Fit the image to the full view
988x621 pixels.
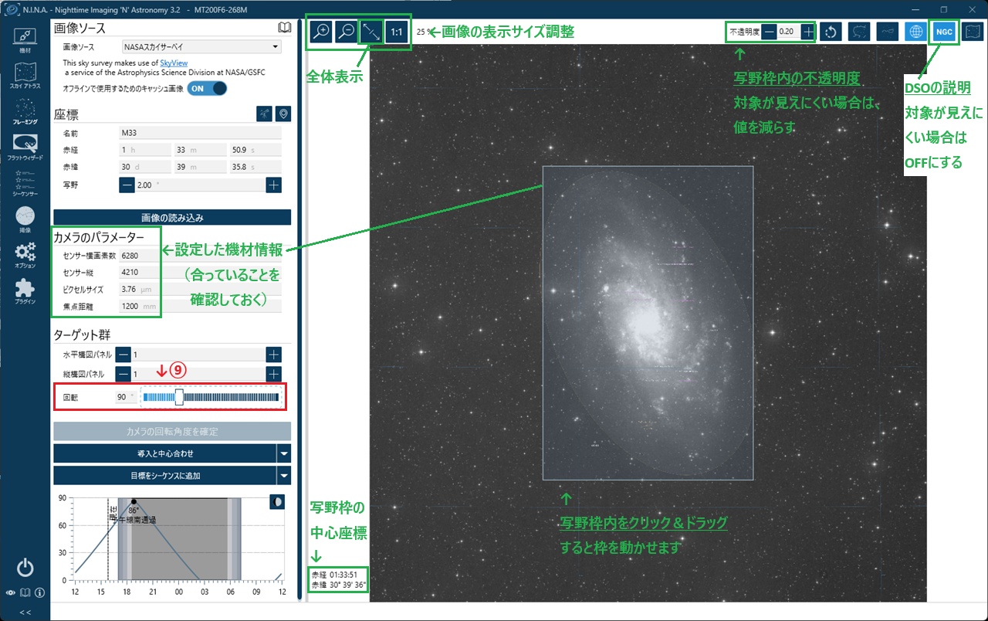tap(372, 32)
